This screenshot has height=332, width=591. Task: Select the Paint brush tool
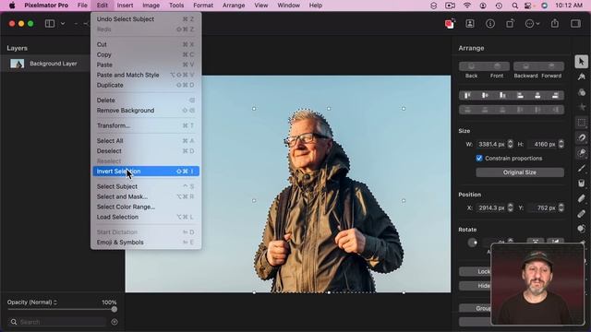click(581, 168)
